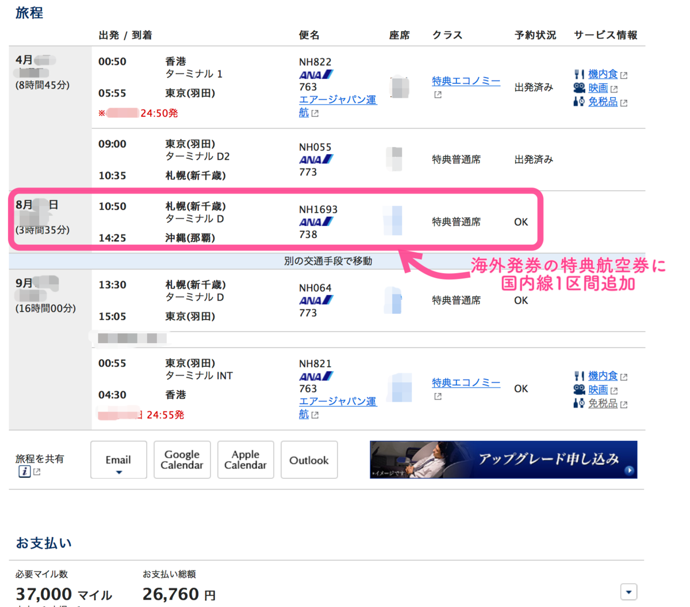The image size is (690, 607).
Task: Click ANA logo in NH1693 row
Action: tap(316, 222)
